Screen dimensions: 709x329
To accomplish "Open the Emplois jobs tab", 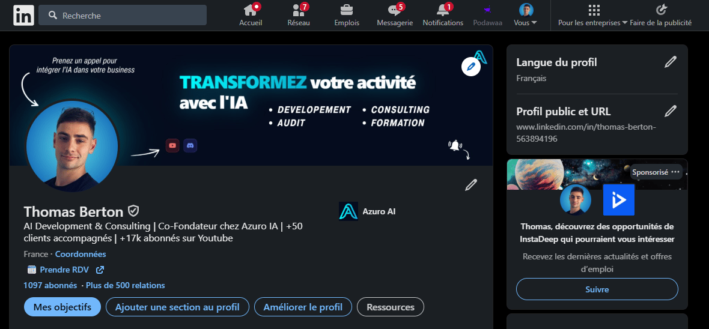I will 347,16.
